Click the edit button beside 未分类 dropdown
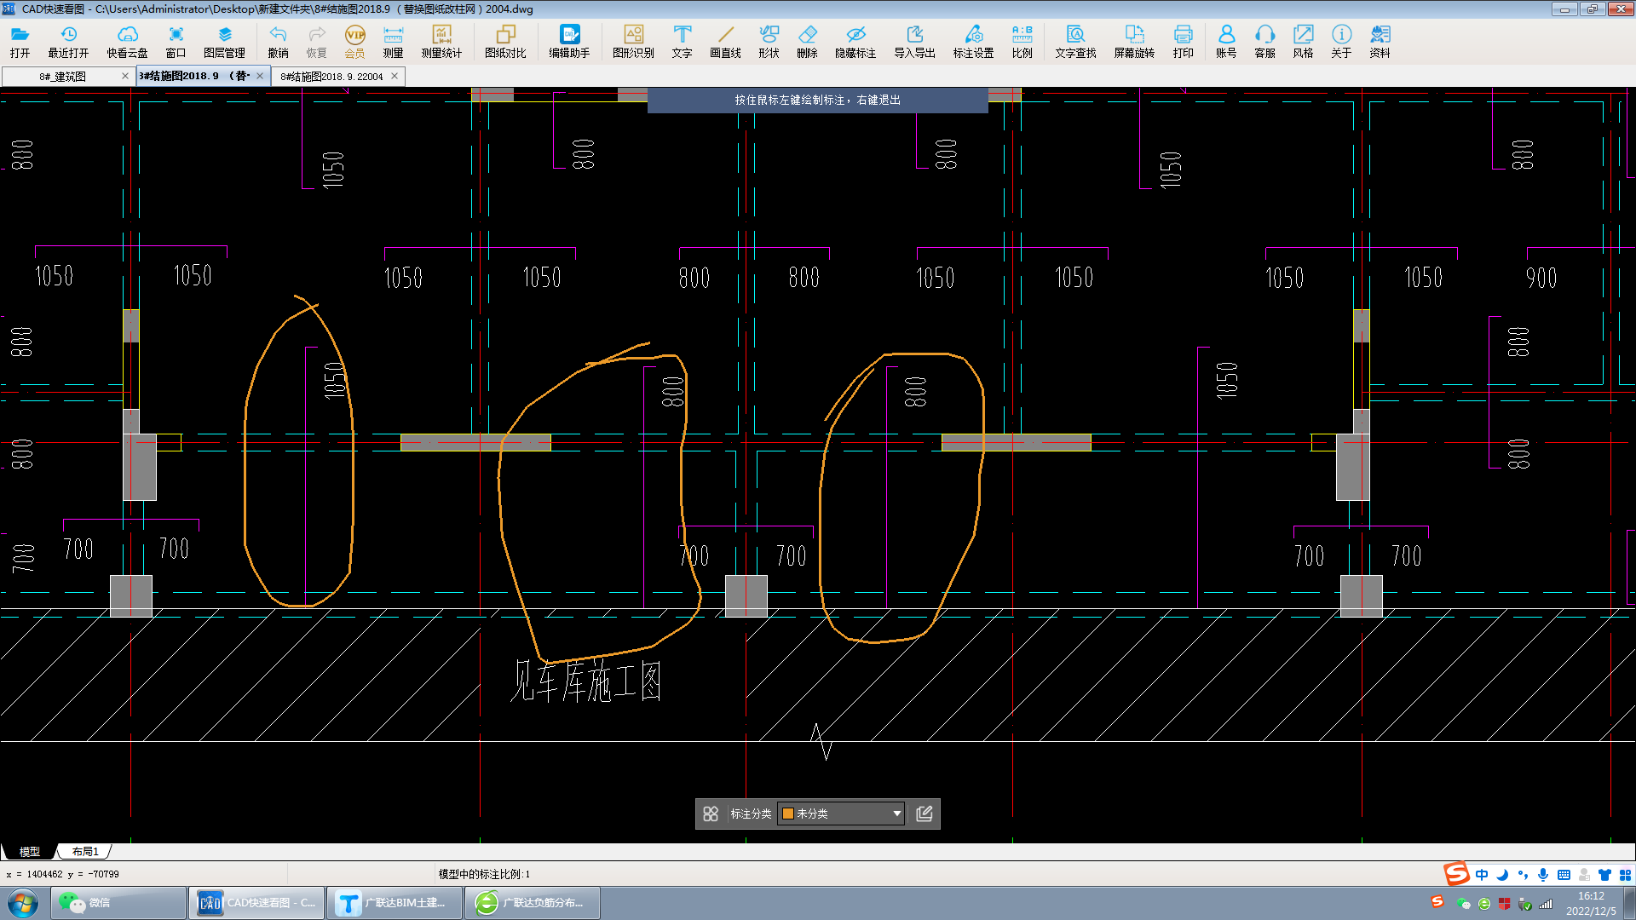1636x920 pixels. tap(925, 814)
